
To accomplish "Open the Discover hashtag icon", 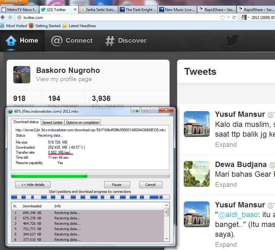I will click(x=110, y=41).
